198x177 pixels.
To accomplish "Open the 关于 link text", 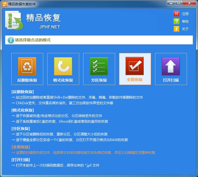I will [x=185, y=29].
